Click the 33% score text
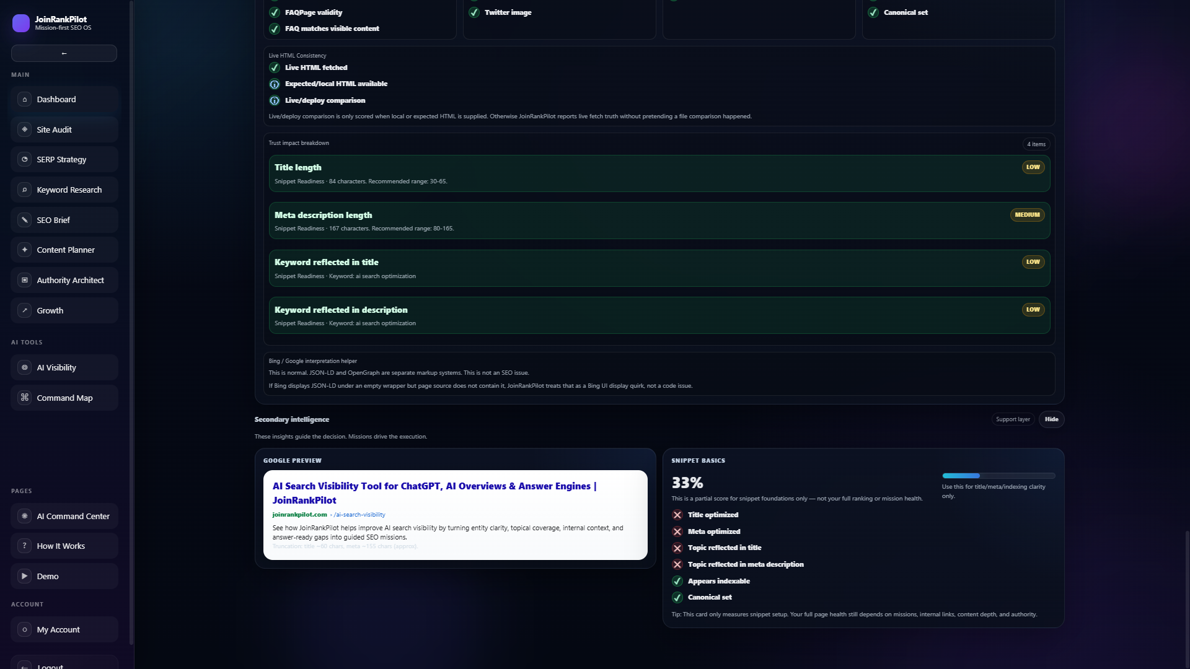The height and width of the screenshot is (669, 1190). pyautogui.click(x=687, y=483)
